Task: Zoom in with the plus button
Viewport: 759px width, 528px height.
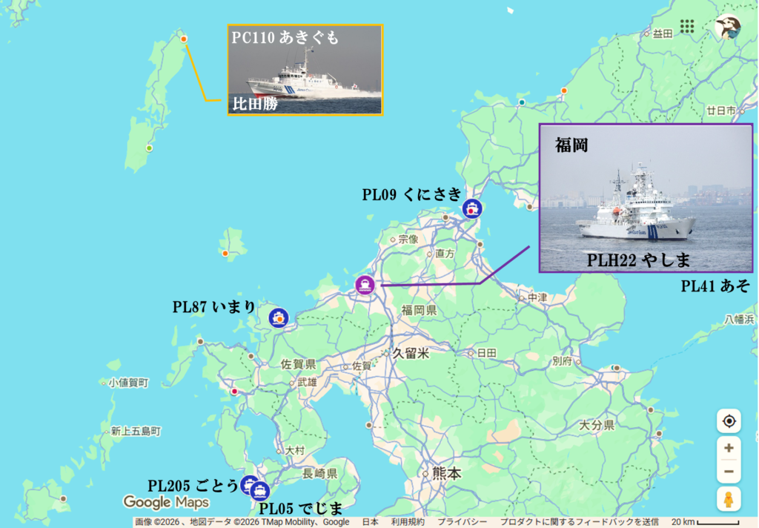Action: coord(729,448)
